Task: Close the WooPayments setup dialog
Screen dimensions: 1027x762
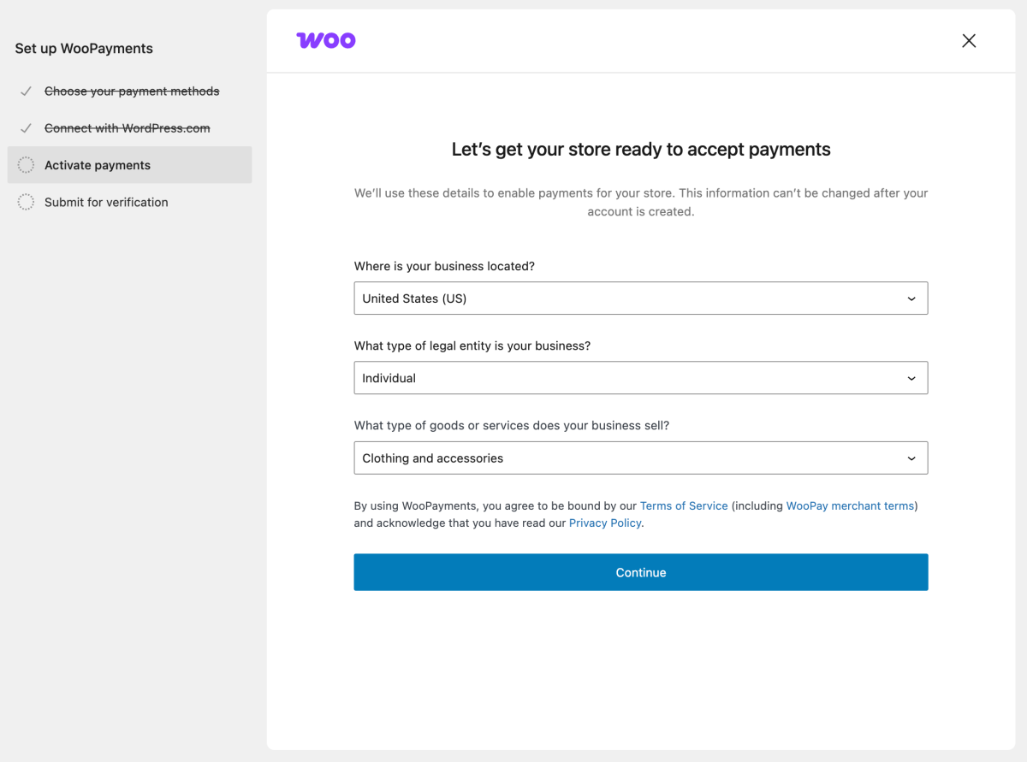Action: (968, 40)
